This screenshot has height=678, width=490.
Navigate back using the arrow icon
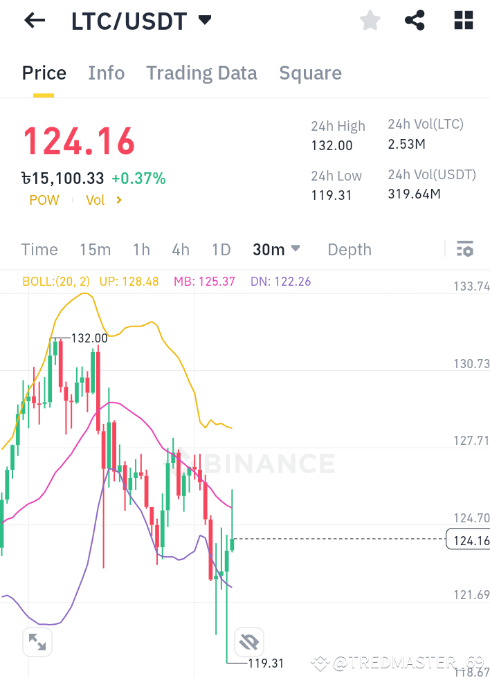(33, 20)
